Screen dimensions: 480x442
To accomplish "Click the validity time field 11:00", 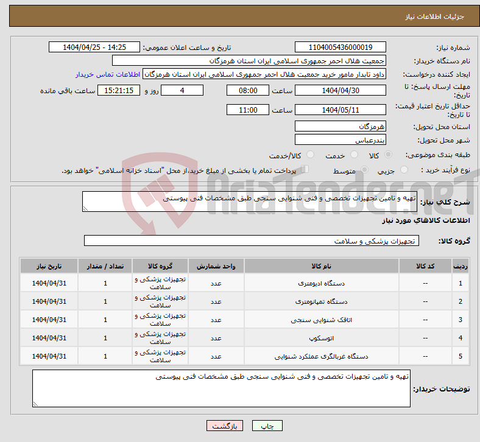I will (248, 110).
